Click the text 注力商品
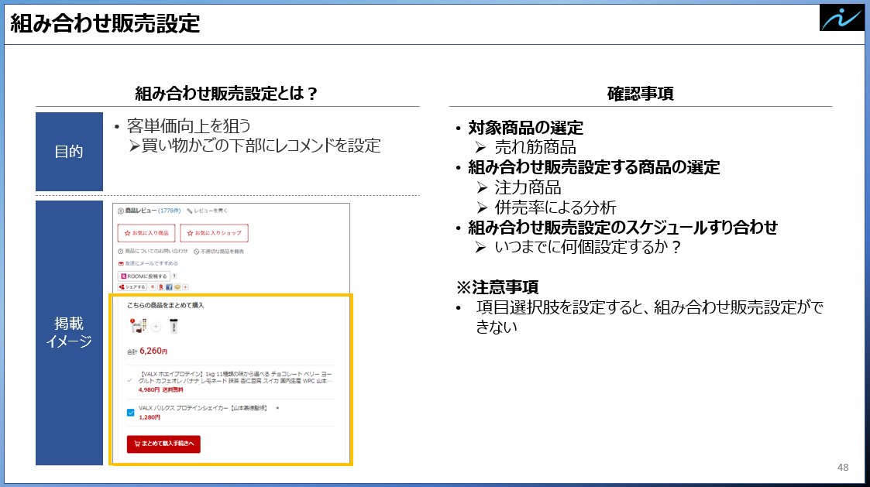 [528, 187]
